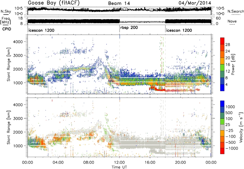Select the "rbsp 200" CPID marker
The width and height of the screenshot is (244, 169).
tap(129, 28)
